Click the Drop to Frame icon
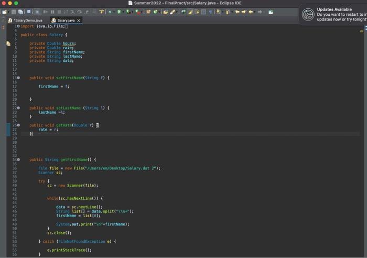The image size is (367, 258). pyautogui.click(x=94, y=12)
